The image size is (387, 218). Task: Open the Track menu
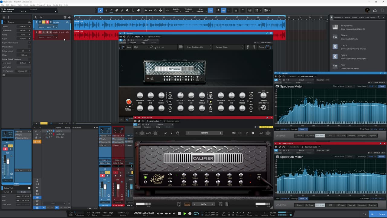coord(20,5)
